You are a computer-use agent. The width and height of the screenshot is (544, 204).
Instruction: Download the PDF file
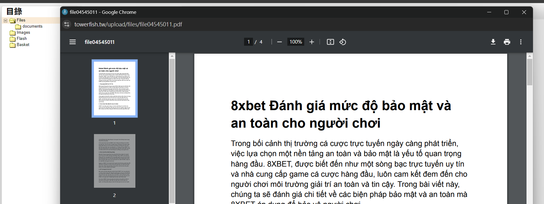point(493,42)
